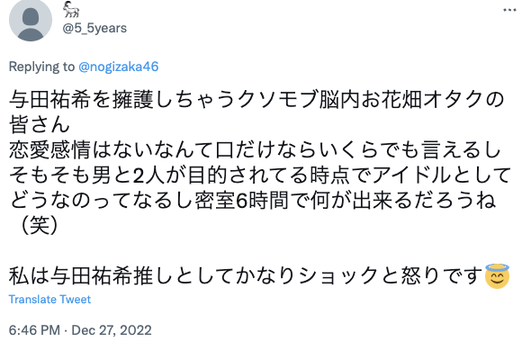This screenshot has height=351, width=531.
Task: Click the word 皆さん in the tweet
Action: point(40,124)
